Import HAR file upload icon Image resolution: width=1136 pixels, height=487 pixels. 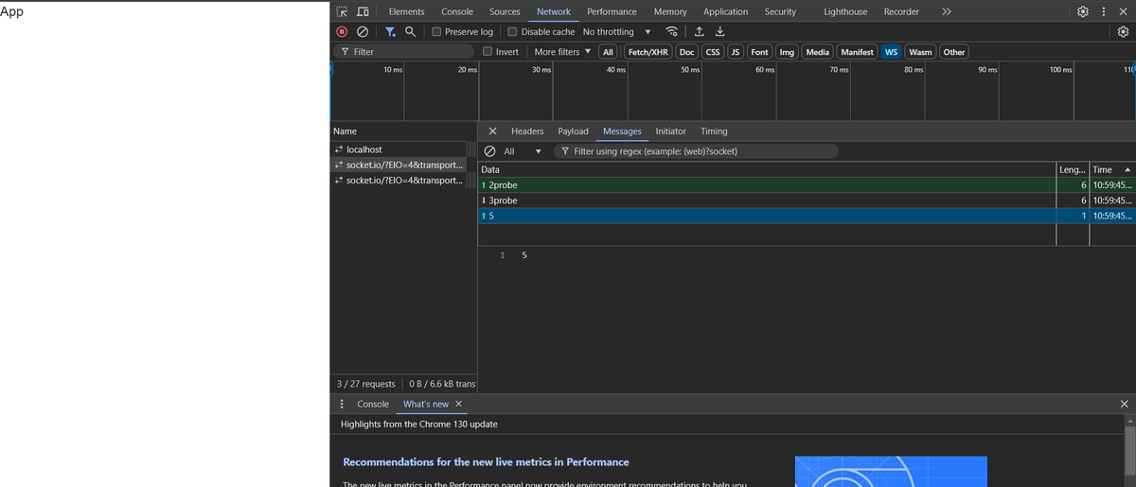click(699, 31)
